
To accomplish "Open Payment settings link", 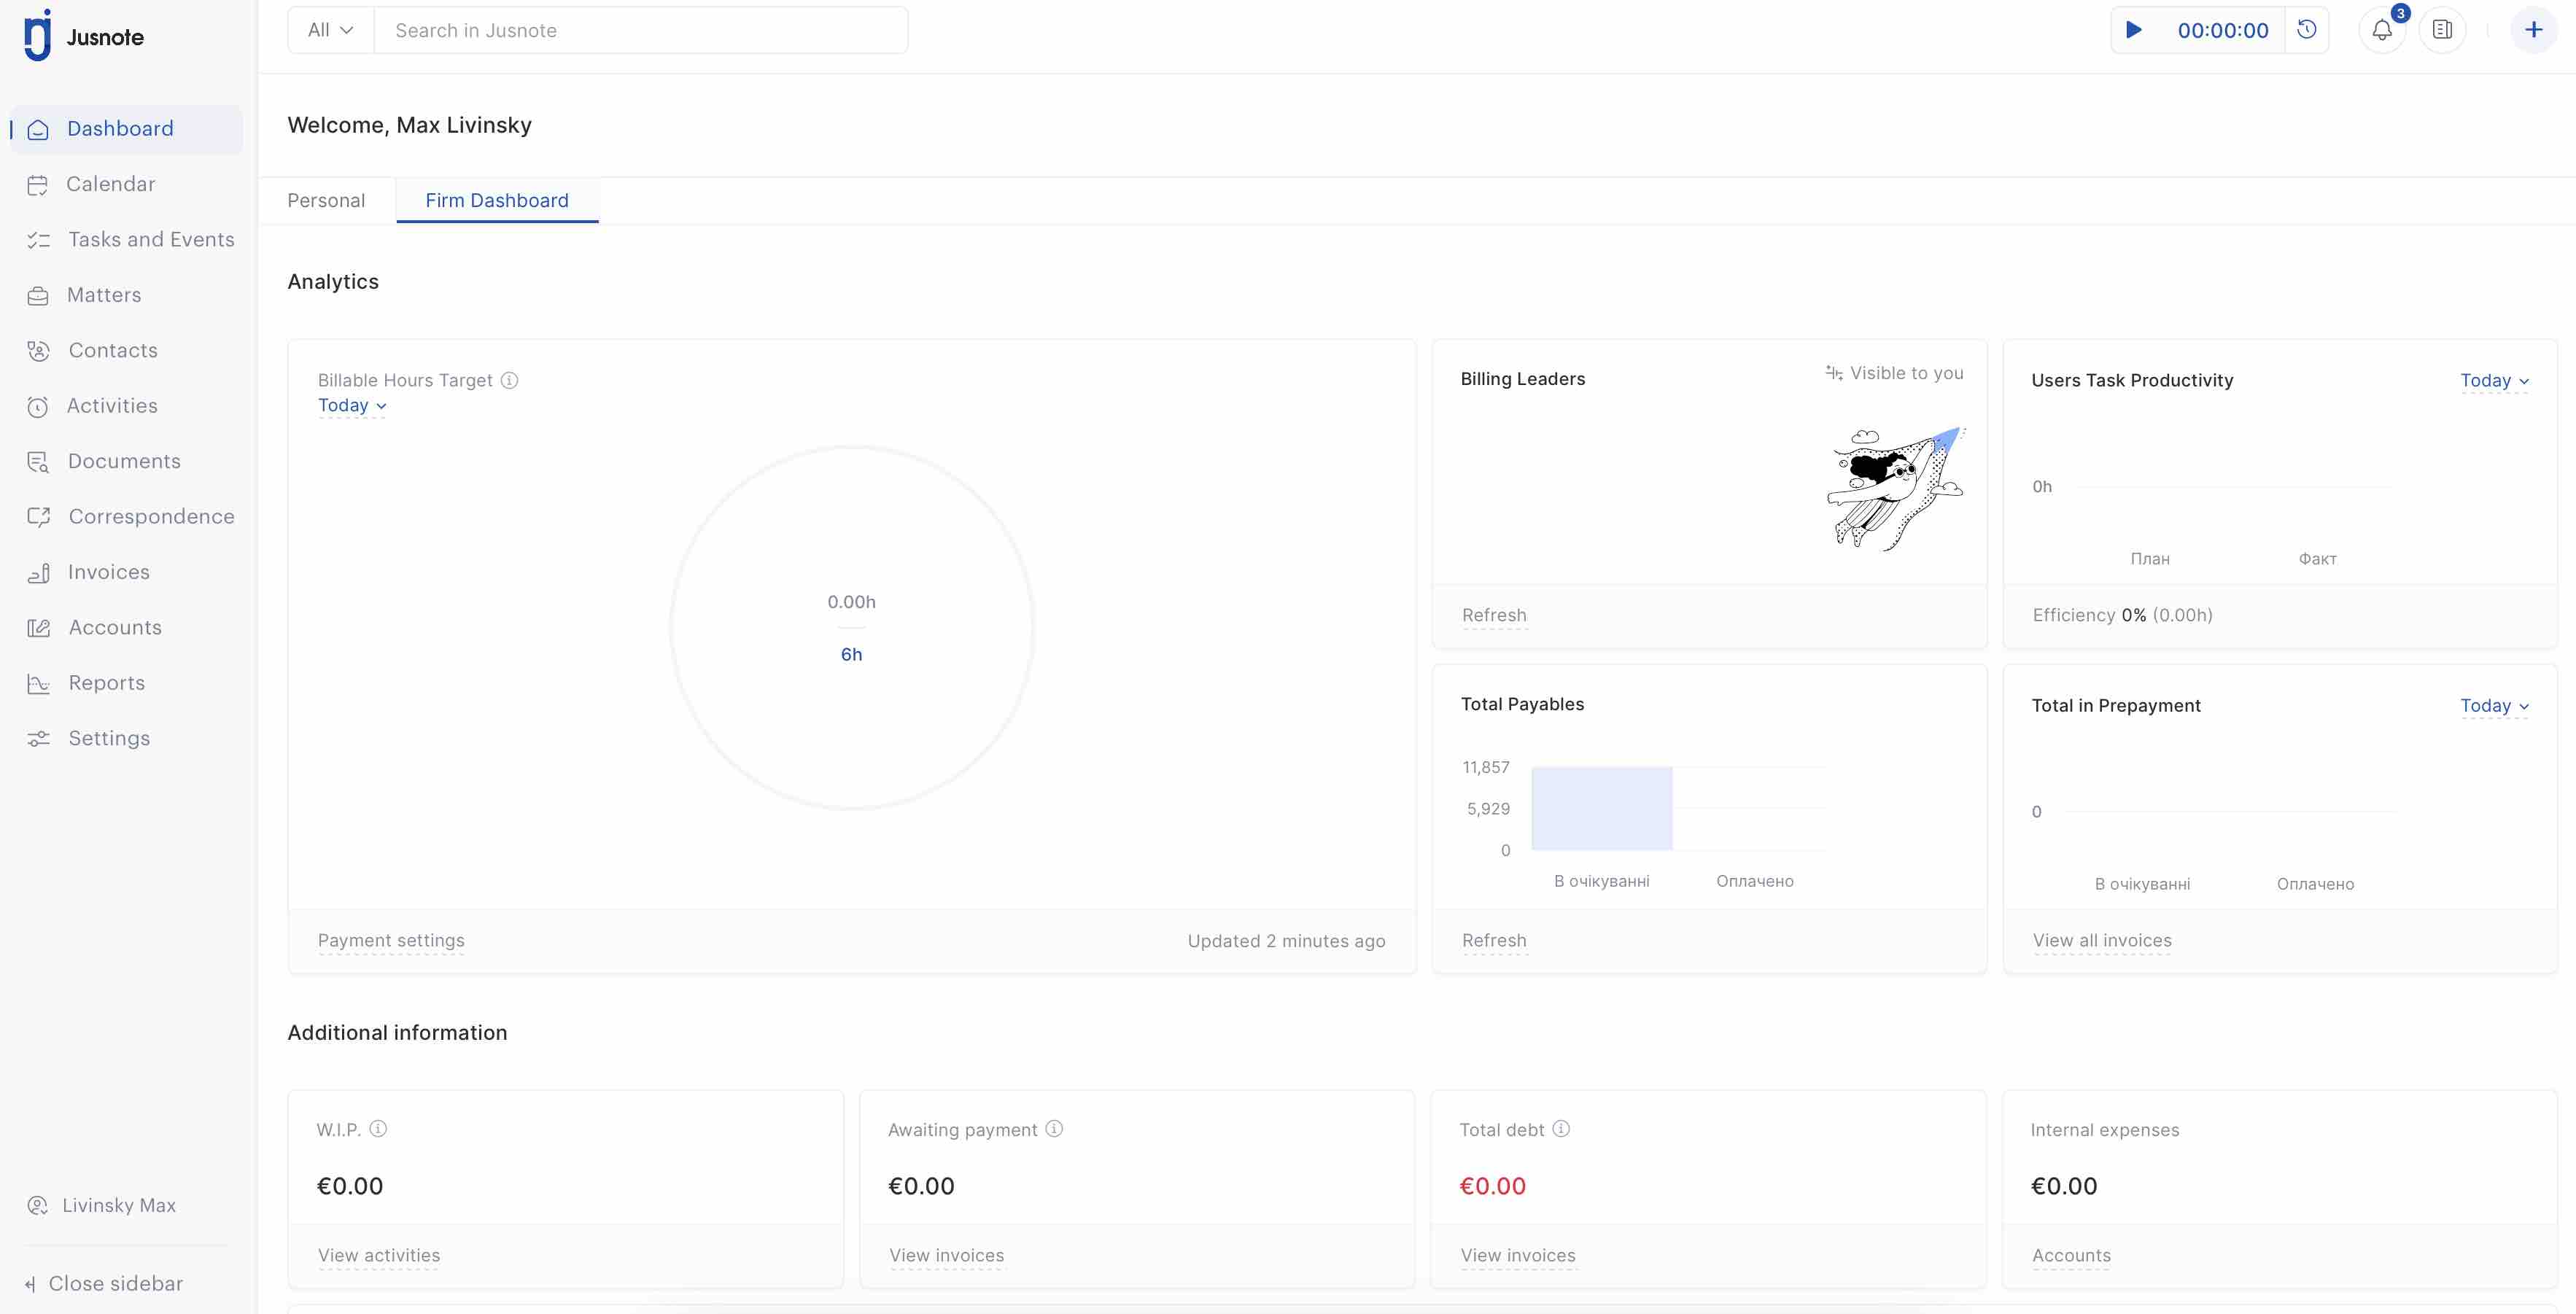I will [x=390, y=940].
